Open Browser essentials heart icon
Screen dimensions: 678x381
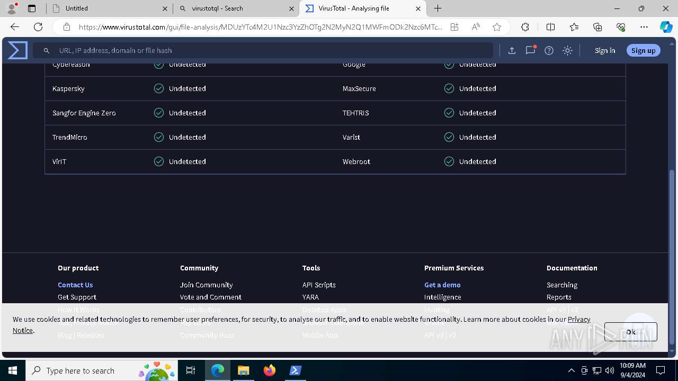(621, 27)
